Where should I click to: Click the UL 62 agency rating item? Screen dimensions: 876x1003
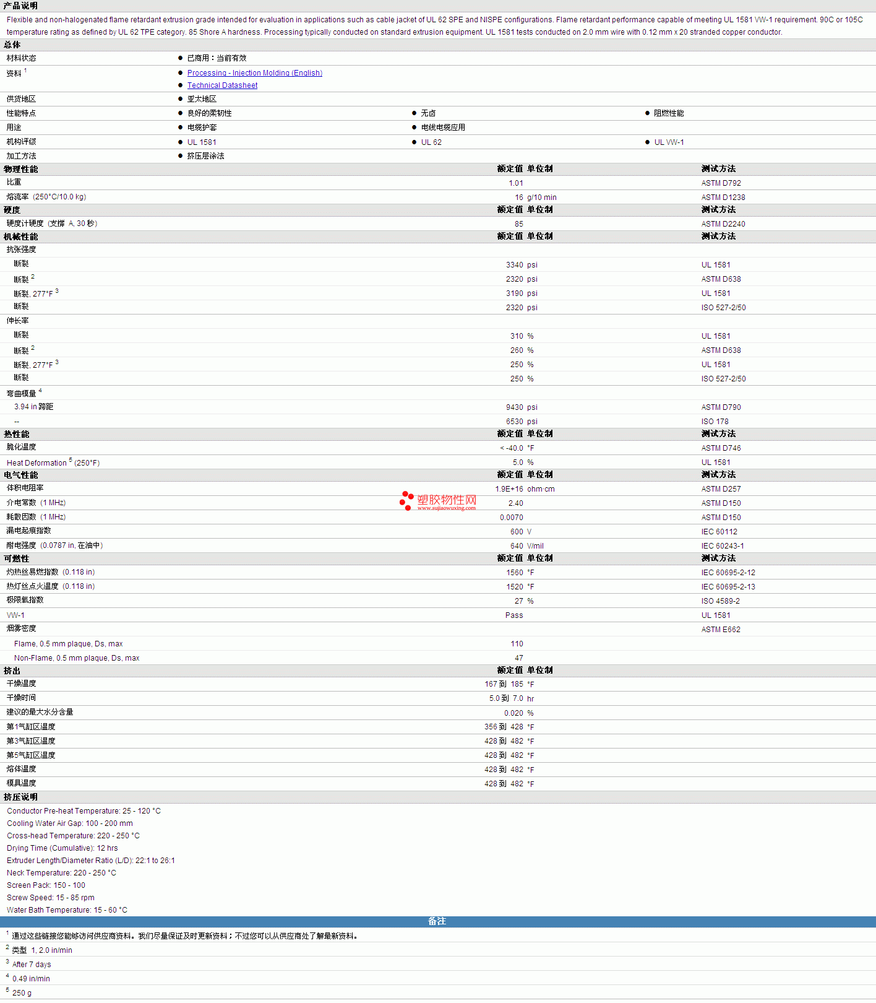(x=431, y=142)
